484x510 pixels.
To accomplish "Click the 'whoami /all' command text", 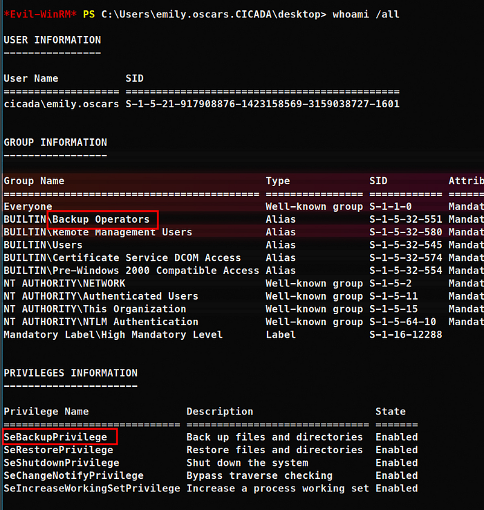I will click(x=366, y=15).
